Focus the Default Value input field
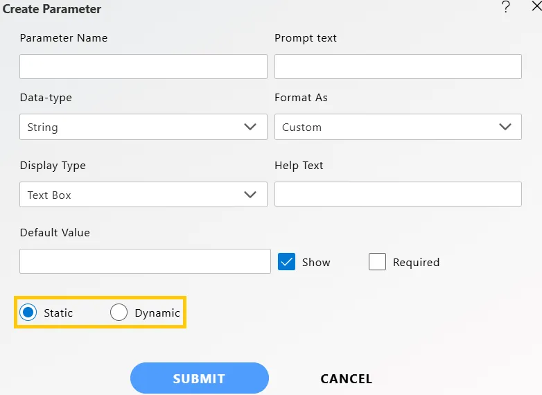542x395 pixels. pos(145,261)
